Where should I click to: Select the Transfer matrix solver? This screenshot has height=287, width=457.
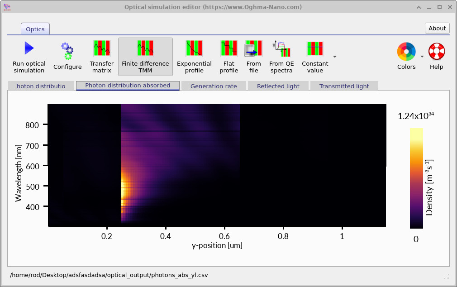coord(101,57)
